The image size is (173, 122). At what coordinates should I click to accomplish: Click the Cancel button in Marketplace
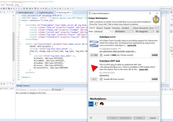[x=153, y=118]
